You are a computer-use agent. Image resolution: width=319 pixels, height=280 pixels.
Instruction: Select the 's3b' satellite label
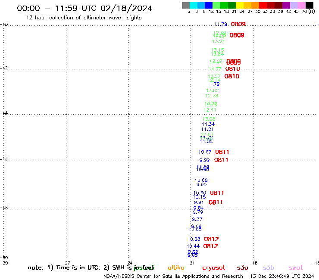click(268, 268)
